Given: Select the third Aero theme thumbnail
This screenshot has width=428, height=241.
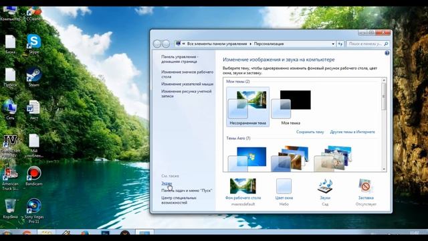Looking at the screenshot, I should tap(333, 159).
